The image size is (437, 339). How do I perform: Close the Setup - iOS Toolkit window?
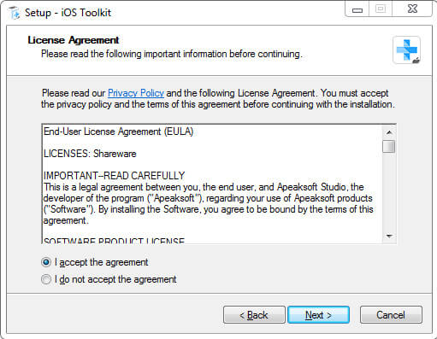(412, 9)
